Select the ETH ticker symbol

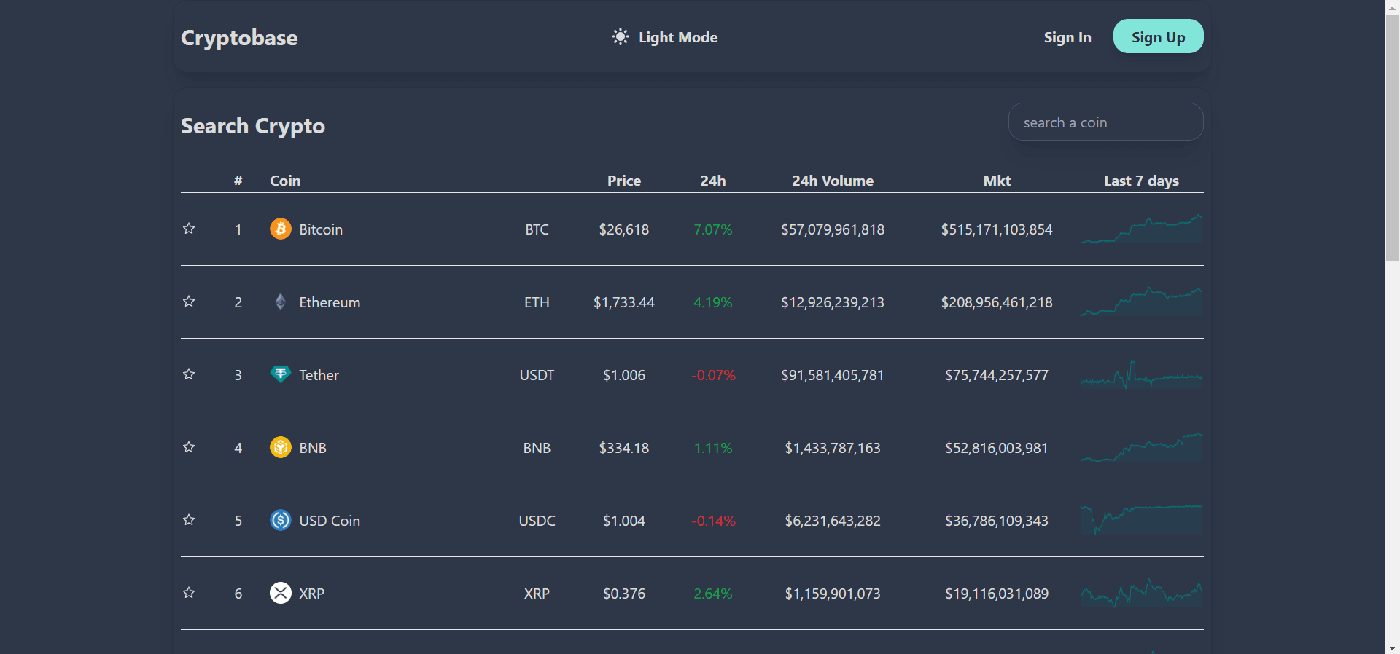537,302
